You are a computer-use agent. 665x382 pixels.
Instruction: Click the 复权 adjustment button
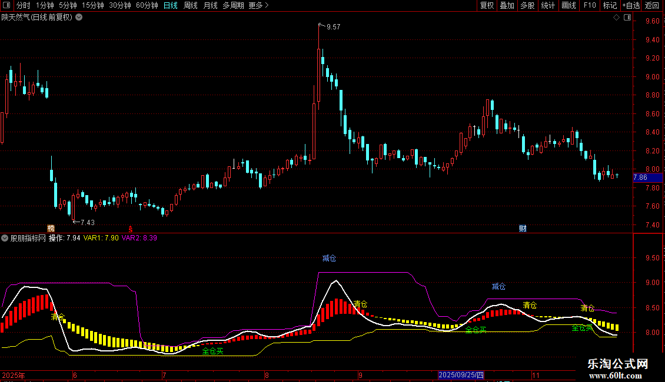pyautogui.click(x=487, y=5)
